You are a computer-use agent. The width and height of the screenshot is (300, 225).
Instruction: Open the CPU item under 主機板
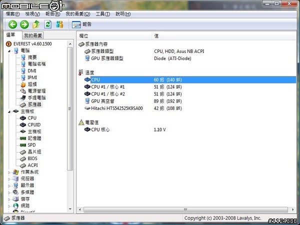(32, 118)
